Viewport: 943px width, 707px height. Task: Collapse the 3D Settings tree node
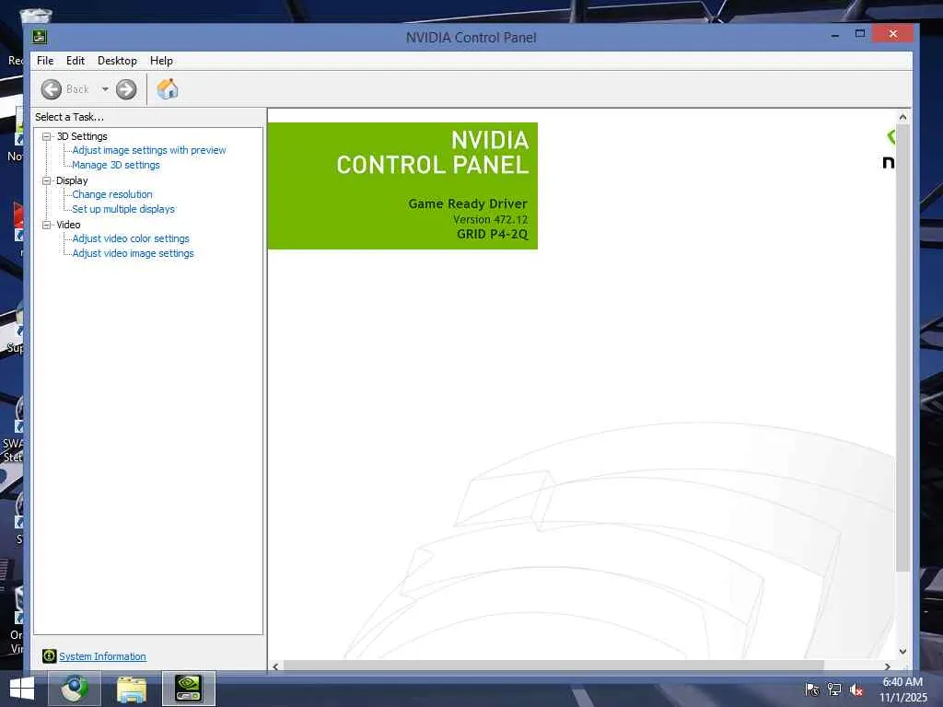46,136
